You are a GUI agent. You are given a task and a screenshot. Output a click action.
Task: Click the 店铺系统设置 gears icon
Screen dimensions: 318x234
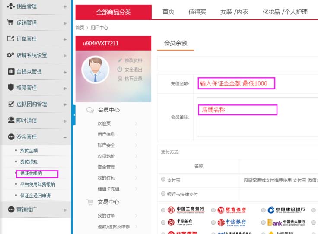point(10,55)
